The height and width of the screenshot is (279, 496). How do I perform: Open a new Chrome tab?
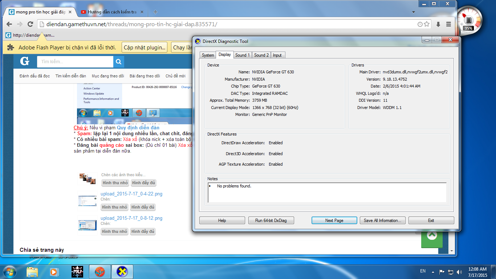coord(155,12)
